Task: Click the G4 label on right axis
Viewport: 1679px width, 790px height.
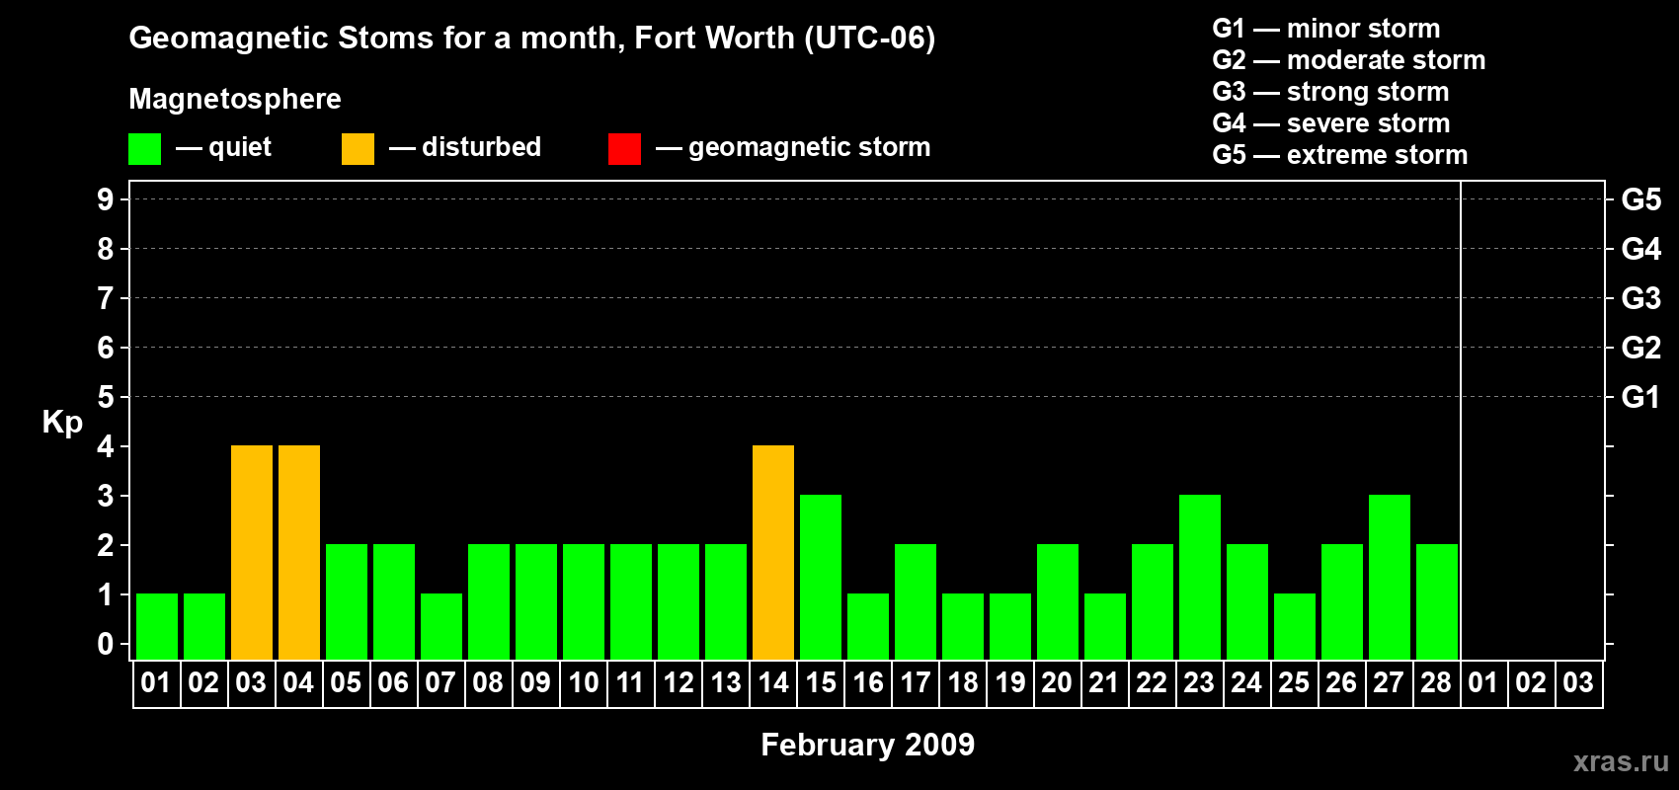Action: 1640,249
